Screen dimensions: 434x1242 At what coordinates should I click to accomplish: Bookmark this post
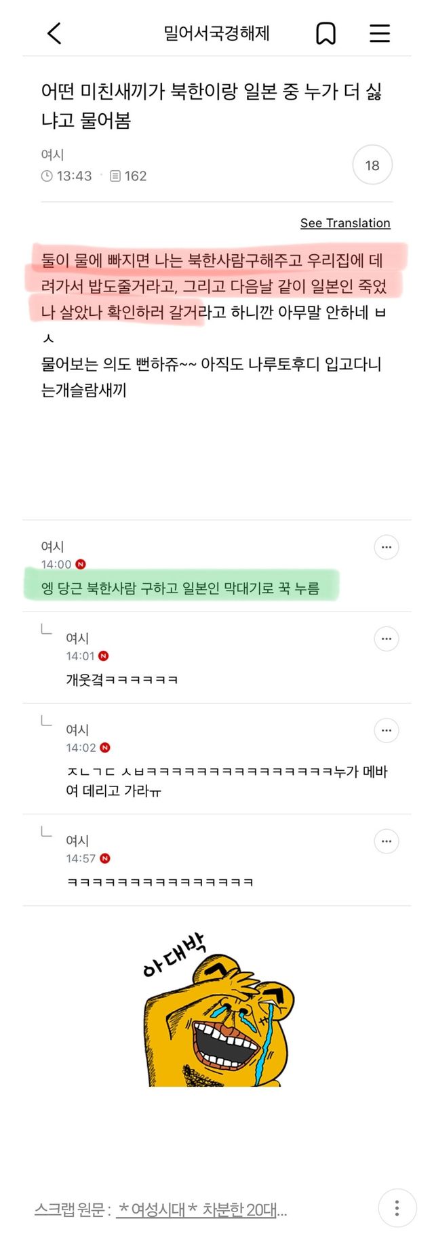[x=326, y=33]
